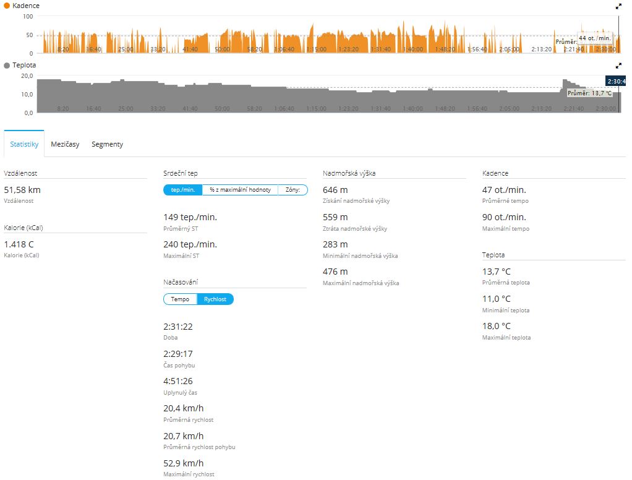Show heart rate as % z maximální hodnoty
632x480 pixels.
coord(240,190)
